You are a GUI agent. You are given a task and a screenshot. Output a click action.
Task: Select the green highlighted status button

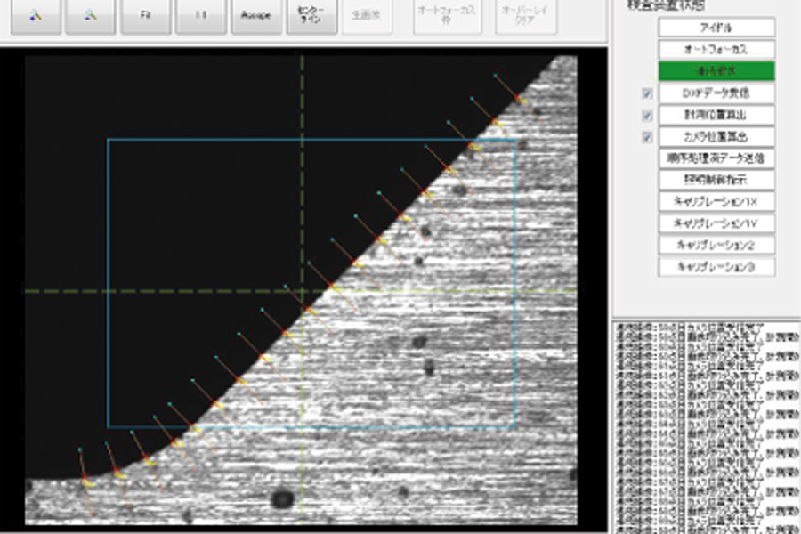(x=716, y=71)
